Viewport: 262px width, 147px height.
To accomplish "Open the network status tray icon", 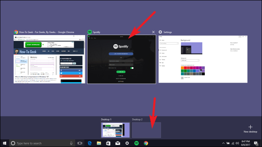I will click(x=233, y=143).
